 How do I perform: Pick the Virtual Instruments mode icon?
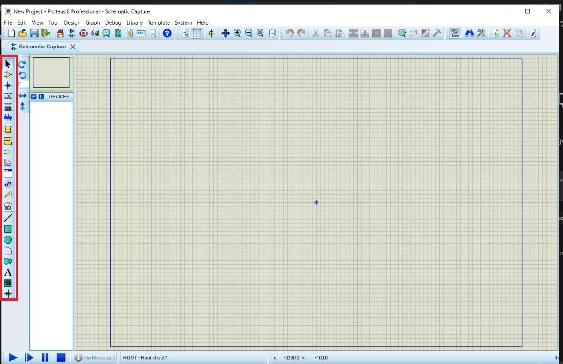8,206
